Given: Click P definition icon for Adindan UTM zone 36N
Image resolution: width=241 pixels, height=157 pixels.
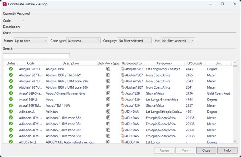Looking at the screenshot, I should coord(108,124).
